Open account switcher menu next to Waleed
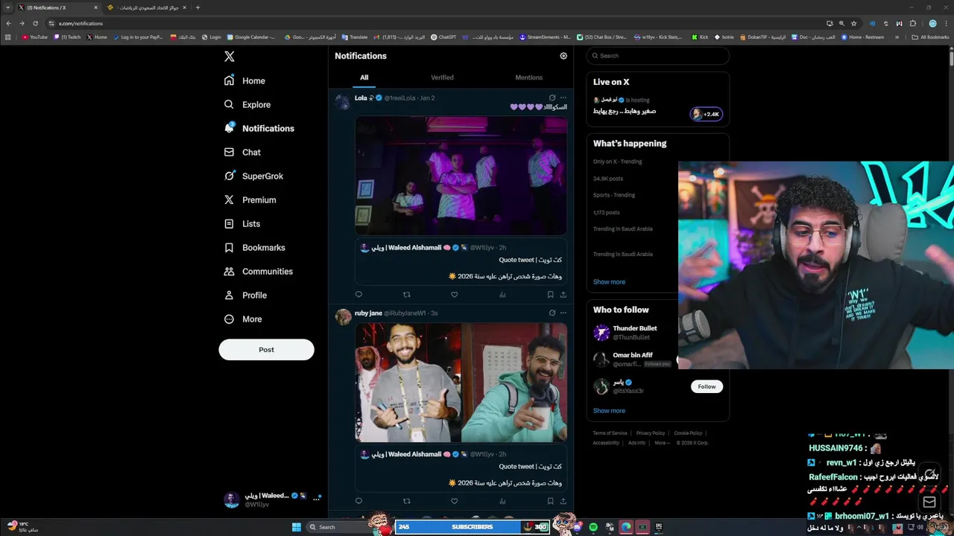Viewport: 954px width, 536px height. coord(316,500)
